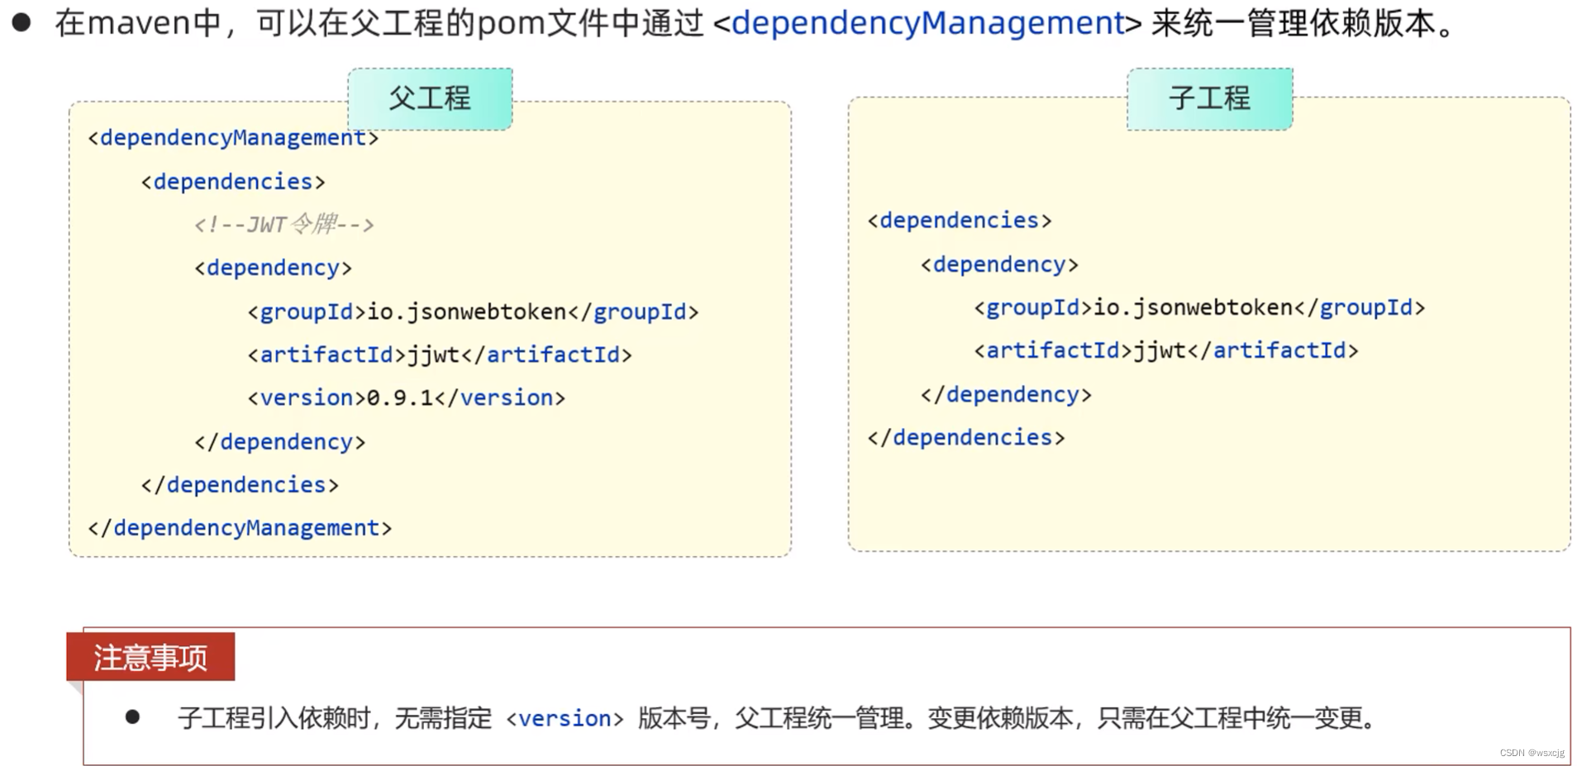Click artifactId jjwt line in child project
The image size is (1577, 766).
click(1166, 350)
